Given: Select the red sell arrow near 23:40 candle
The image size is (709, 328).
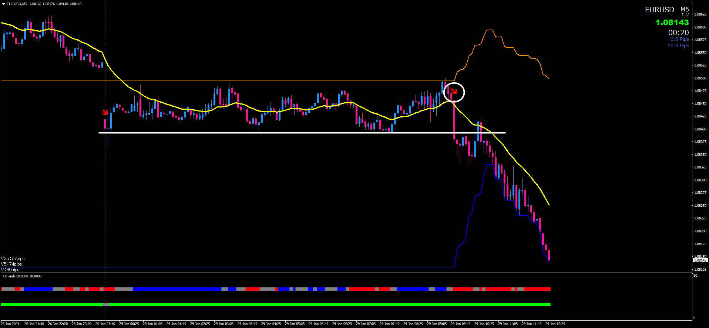Looking at the screenshot, I should click(105, 112).
